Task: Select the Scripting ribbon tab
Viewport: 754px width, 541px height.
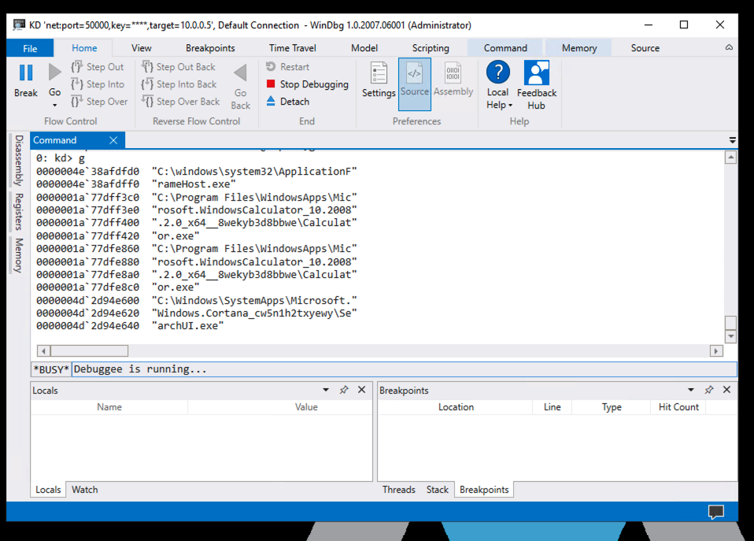Action: [431, 48]
